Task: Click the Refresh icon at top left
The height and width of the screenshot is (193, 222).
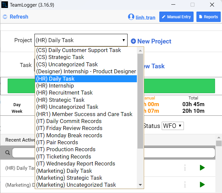Action: tap(5, 17)
